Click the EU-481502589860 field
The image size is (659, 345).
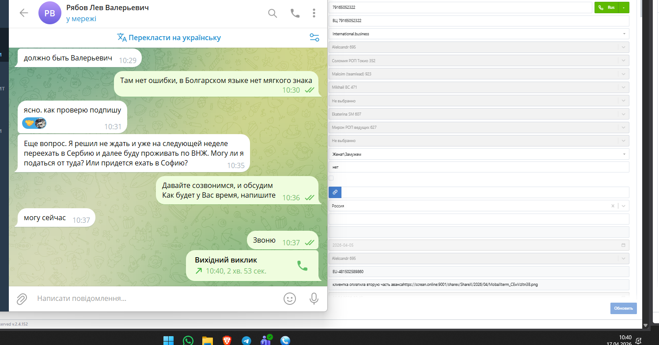coord(479,272)
